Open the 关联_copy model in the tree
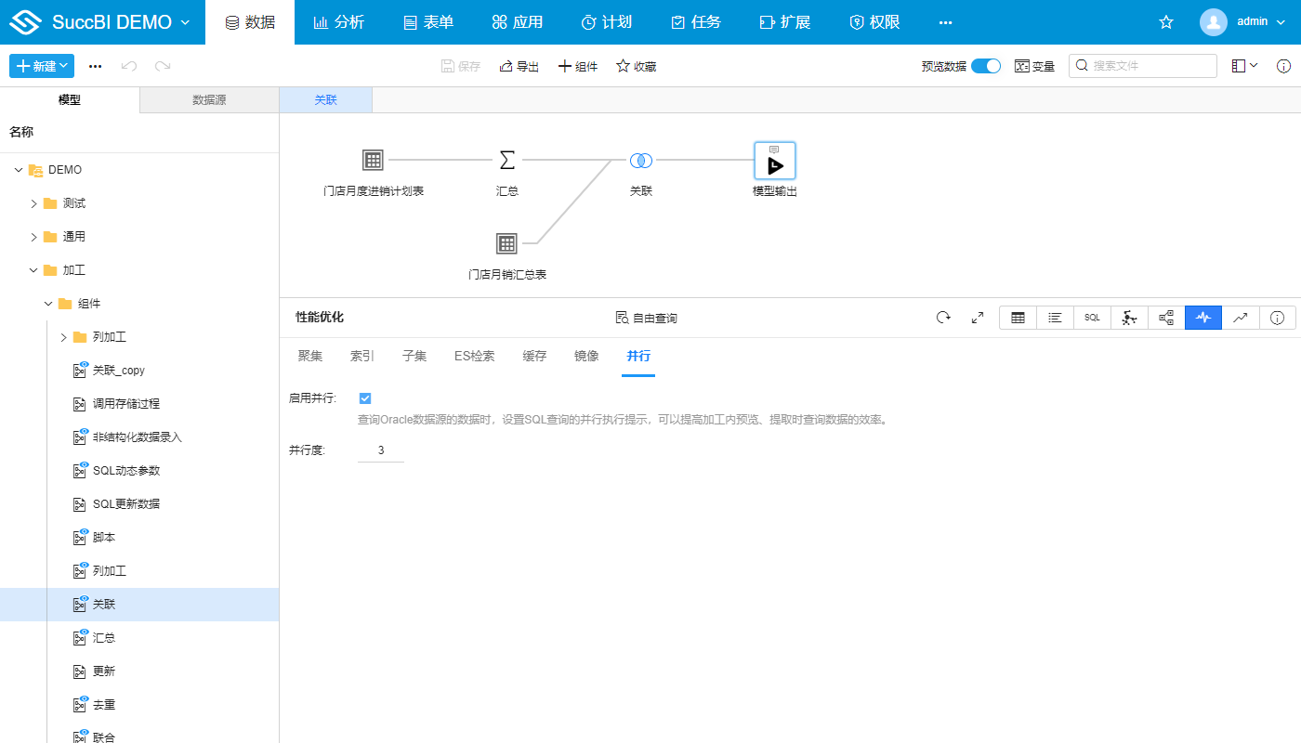 point(119,371)
